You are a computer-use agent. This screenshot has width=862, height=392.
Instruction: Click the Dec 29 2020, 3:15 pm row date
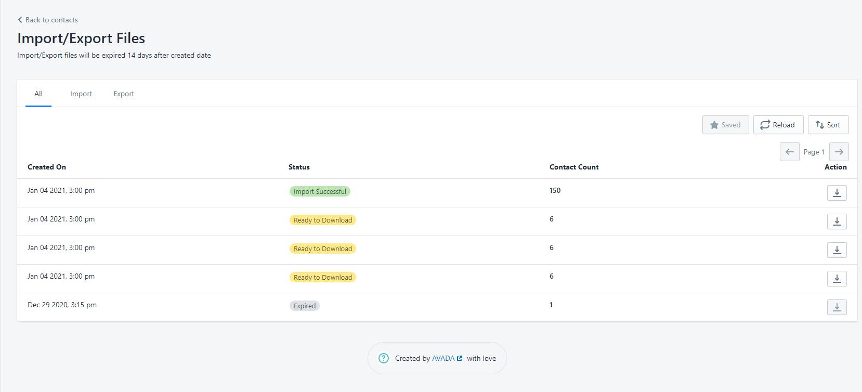[x=62, y=305]
